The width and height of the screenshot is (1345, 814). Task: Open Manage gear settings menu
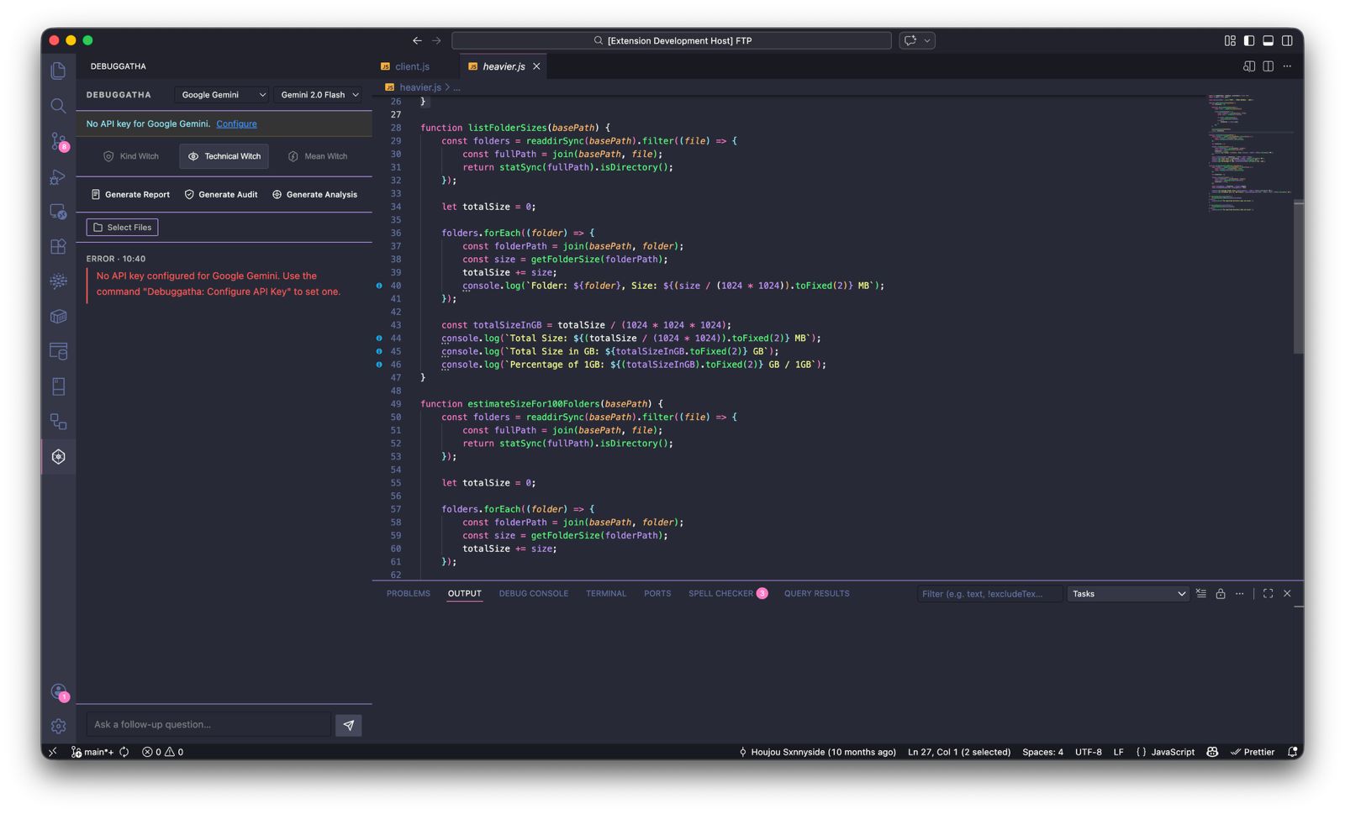coord(58,726)
